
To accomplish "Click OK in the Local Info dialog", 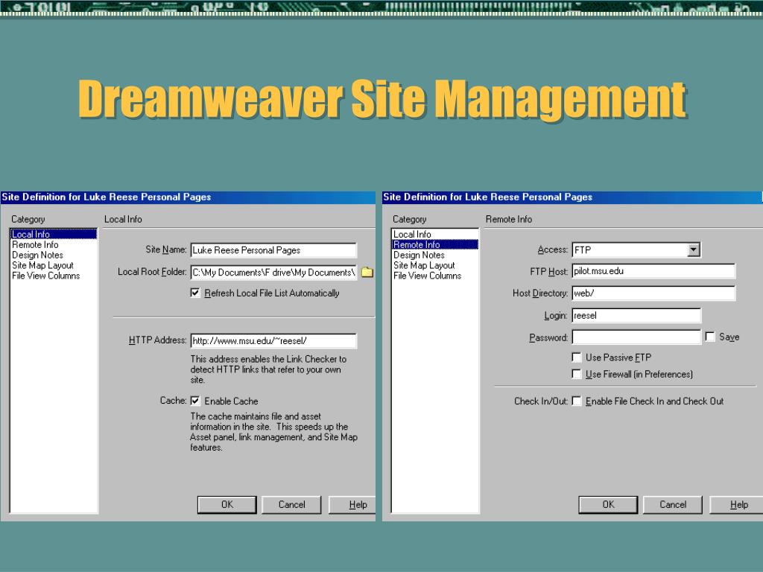I will (x=227, y=504).
